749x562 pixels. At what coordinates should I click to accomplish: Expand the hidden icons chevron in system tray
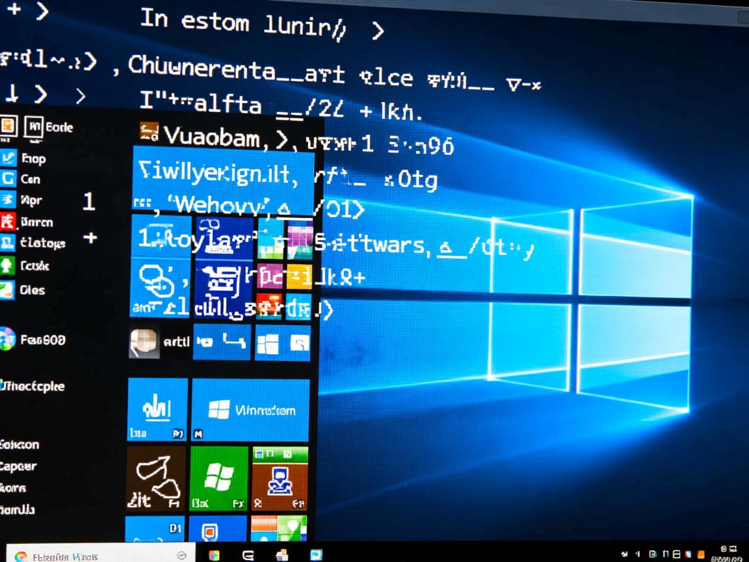625,553
